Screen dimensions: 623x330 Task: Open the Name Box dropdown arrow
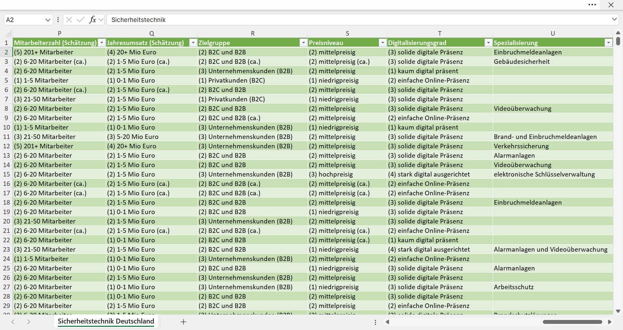coord(48,20)
